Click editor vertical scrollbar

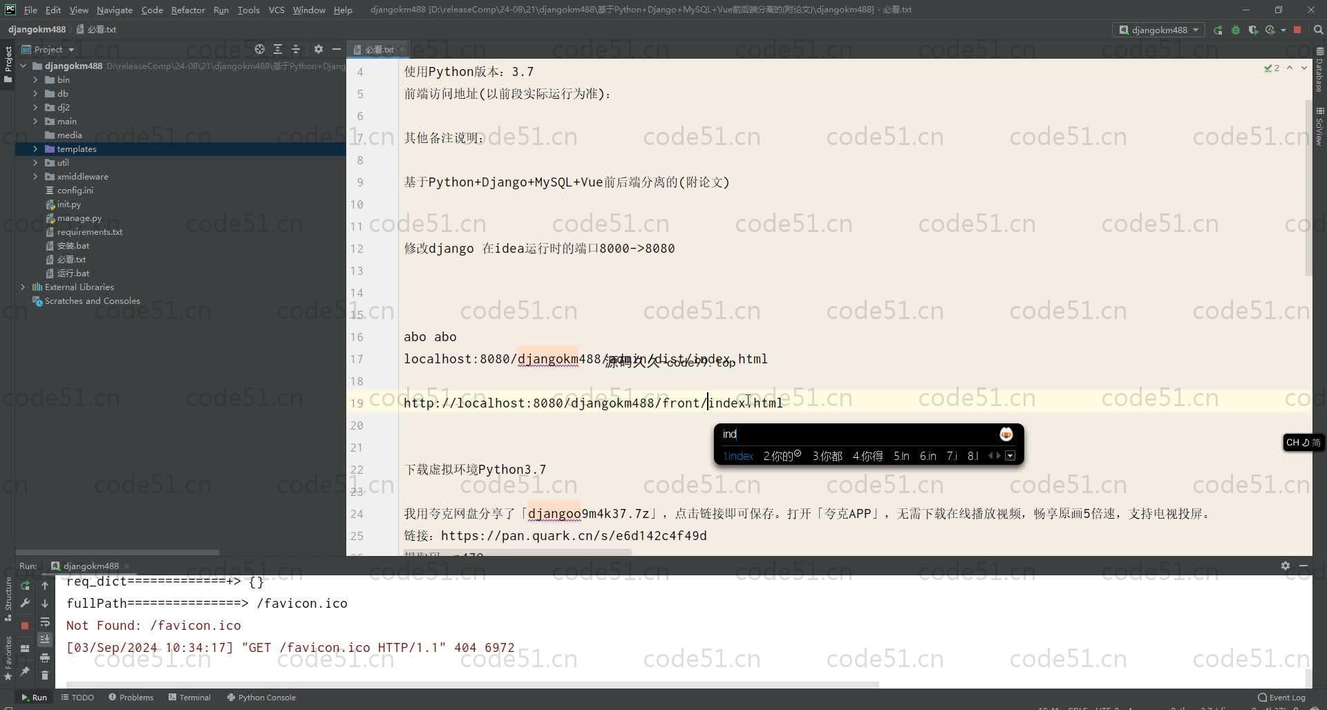(x=1308, y=187)
